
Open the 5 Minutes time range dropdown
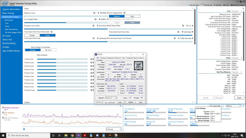tap(114, 129)
